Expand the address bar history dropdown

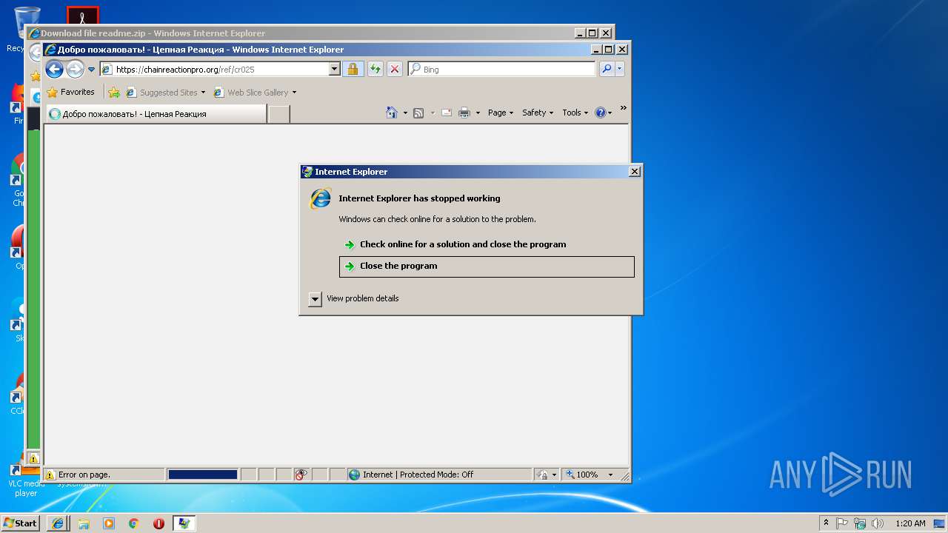coord(334,70)
